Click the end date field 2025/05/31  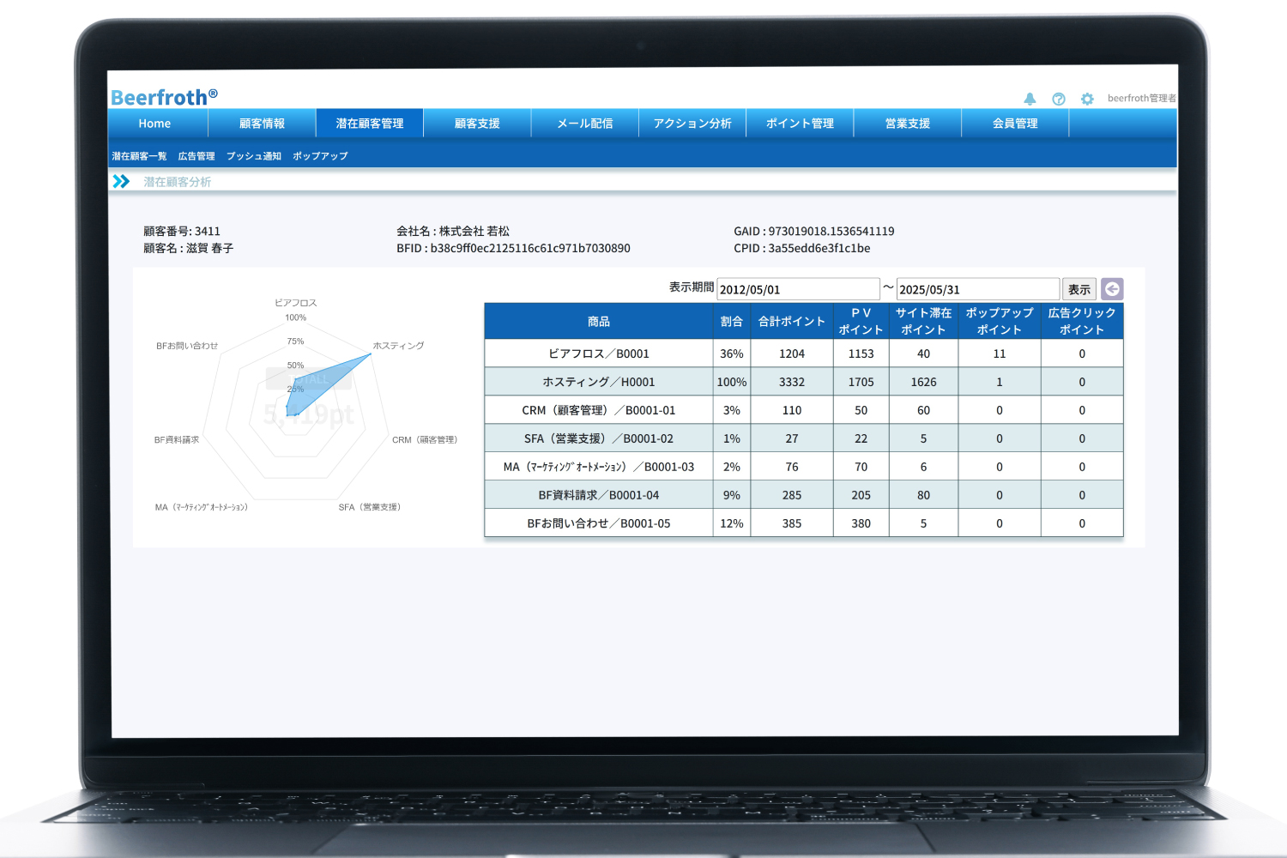coord(977,289)
